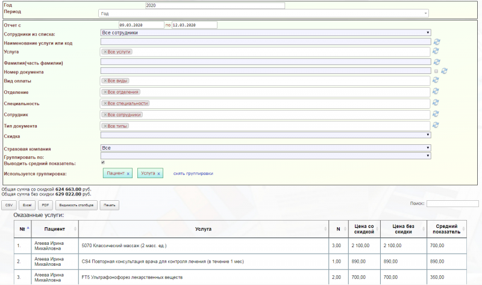Expand the 'Группировать по' dropdown
This screenshot has height=285, width=482.
(x=266, y=156)
